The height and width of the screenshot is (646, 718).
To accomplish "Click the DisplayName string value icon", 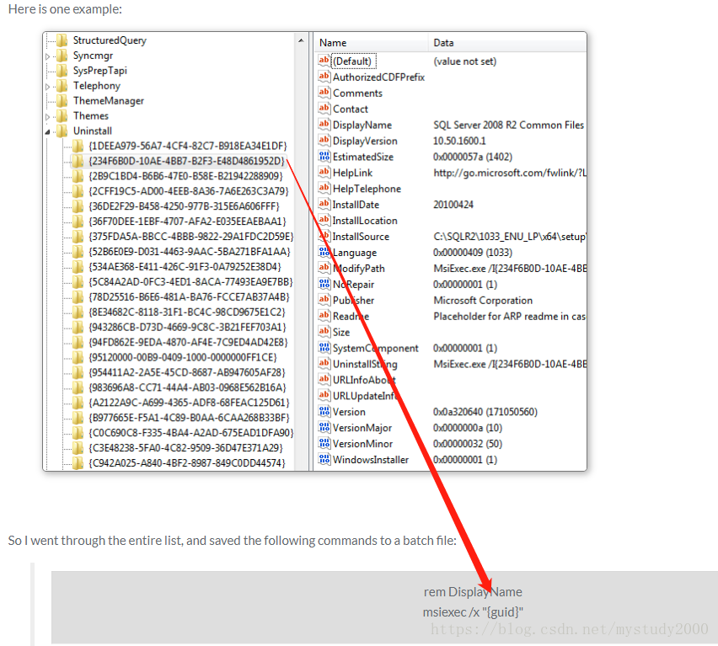I will click(x=324, y=125).
